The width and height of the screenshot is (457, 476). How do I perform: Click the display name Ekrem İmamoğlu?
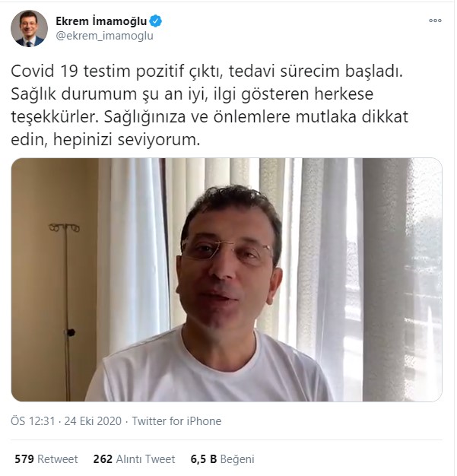pyautogui.click(x=101, y=21)
